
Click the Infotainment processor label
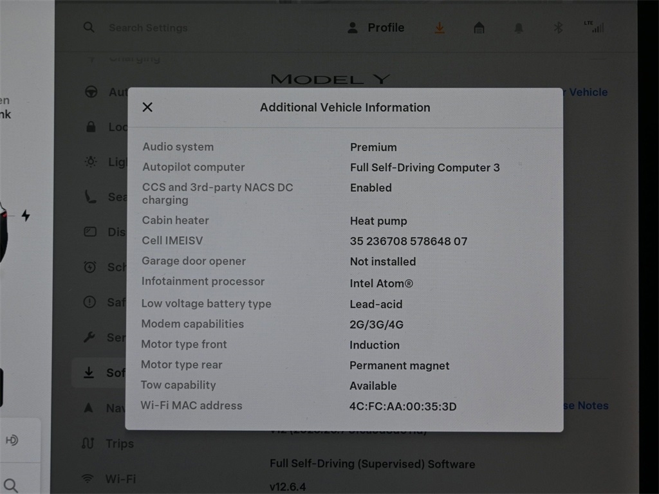tap(203, 282)
